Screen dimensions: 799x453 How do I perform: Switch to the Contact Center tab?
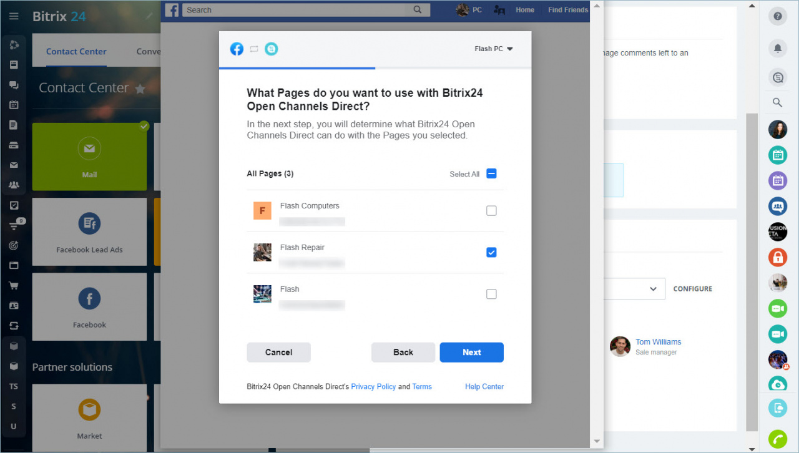pyautogui.click(x=76, y=51)
